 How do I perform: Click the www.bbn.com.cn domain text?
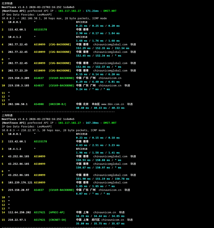click(x=112, y=104)
